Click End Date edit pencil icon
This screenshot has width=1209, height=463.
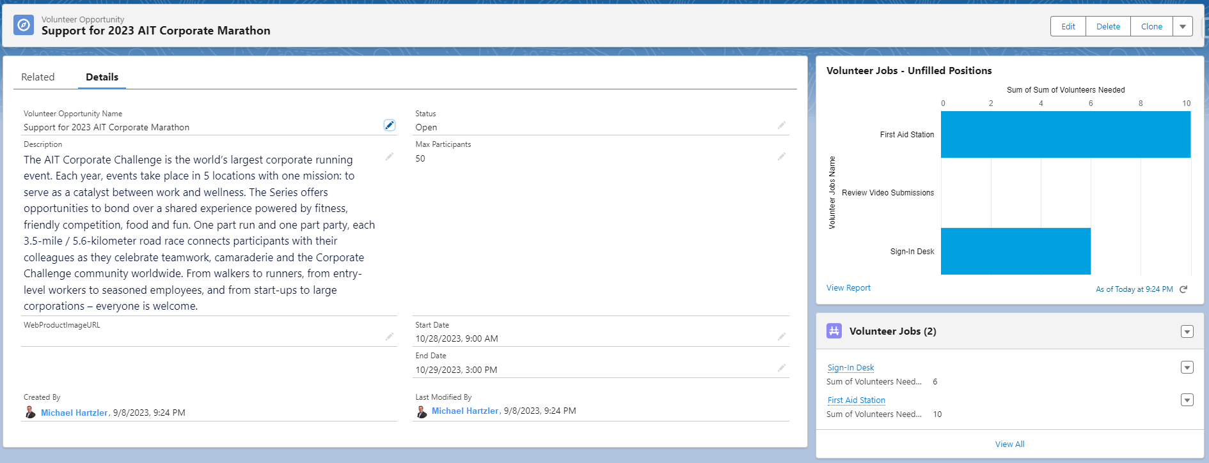[x=781, y=368]
